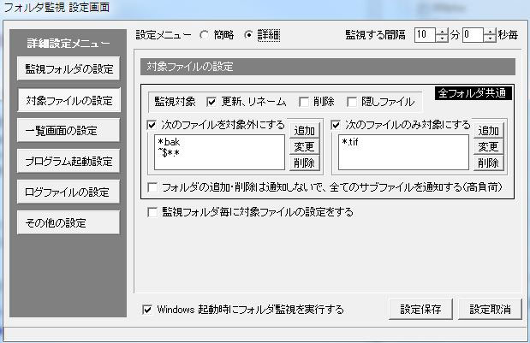
Task: Click 追加 button for included-only files
Action: pos(488,130)
